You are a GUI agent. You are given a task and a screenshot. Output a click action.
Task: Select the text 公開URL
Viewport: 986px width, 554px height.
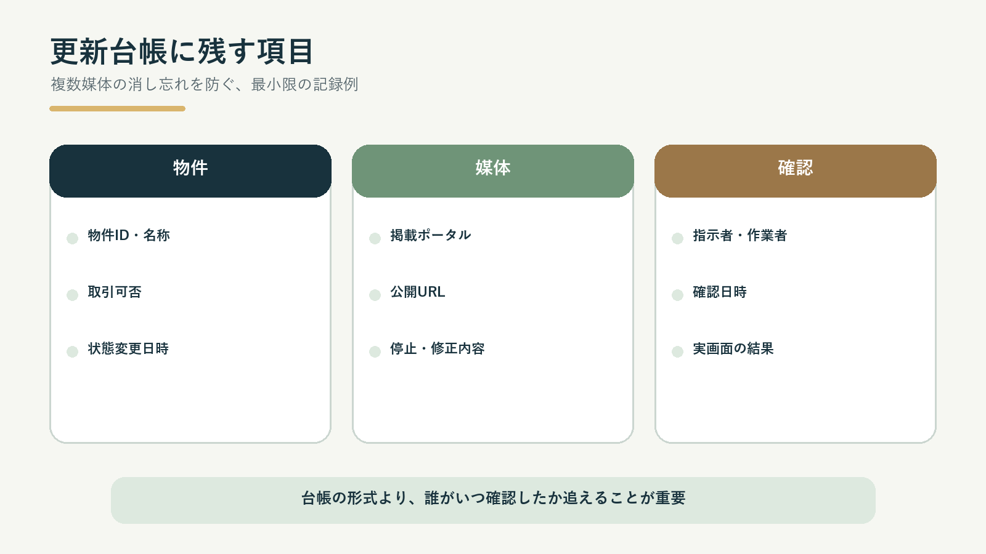pyautogui.click(x=418, y=292)
